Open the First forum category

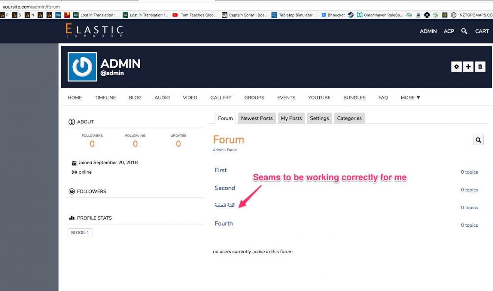[x=221, y=170]
